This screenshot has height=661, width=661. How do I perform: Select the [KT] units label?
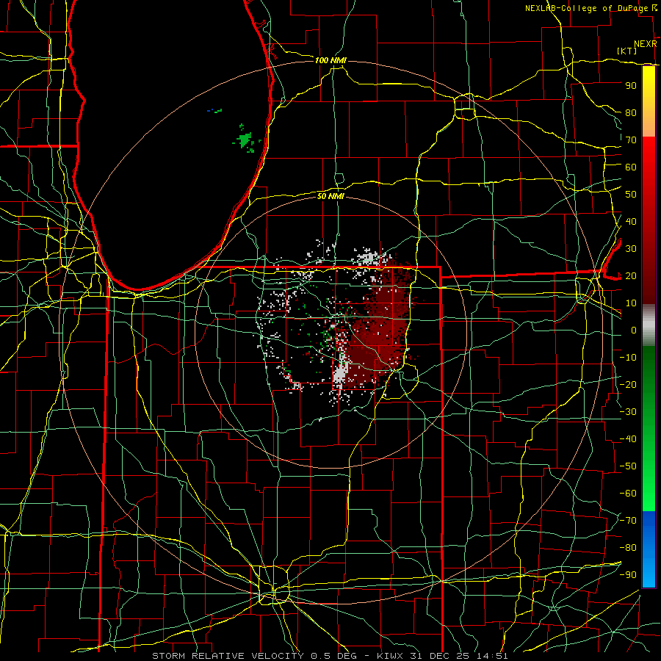(627, 51)
